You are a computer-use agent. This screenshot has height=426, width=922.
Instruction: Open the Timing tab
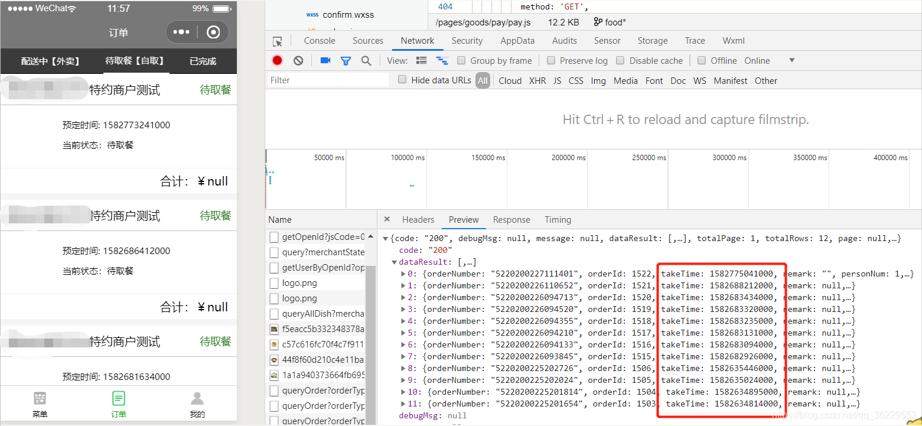point(558,220)
